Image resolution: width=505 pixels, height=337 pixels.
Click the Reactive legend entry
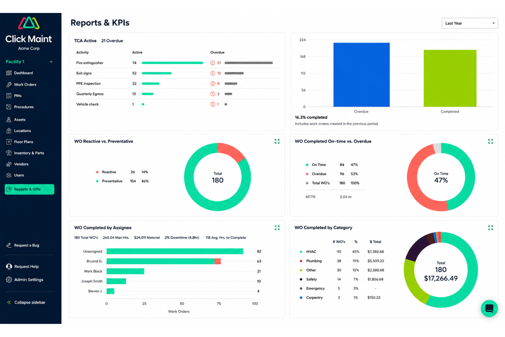[x=122, y=172]
